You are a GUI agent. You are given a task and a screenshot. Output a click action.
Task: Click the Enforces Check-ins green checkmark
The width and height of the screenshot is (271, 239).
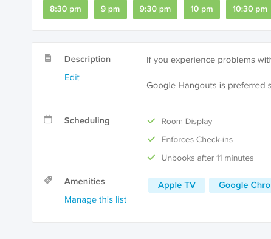pyautogui.click(x=151, y=139)
